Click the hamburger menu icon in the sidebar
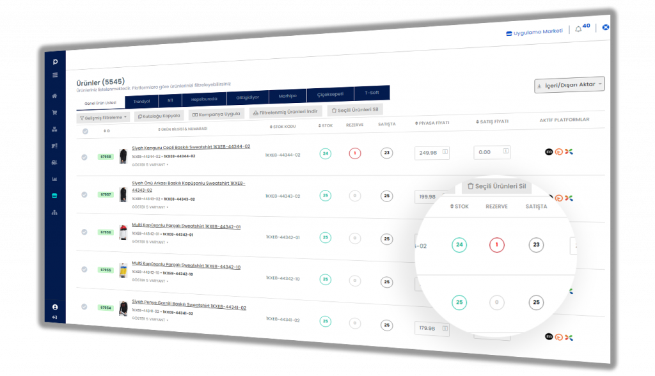Screen dimensions: 655x376 [55, 75]
